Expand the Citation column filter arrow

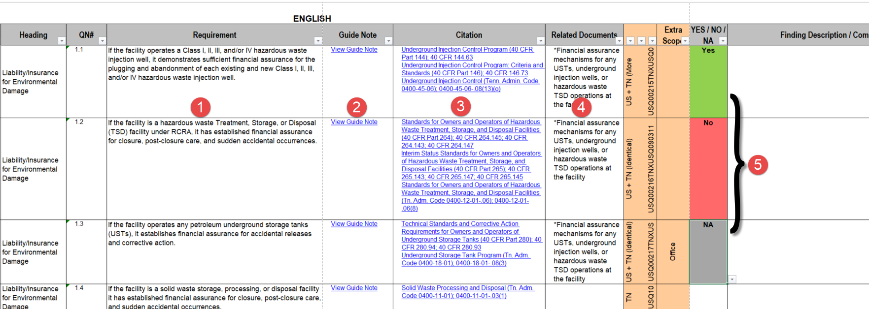(x=541, y=41)
